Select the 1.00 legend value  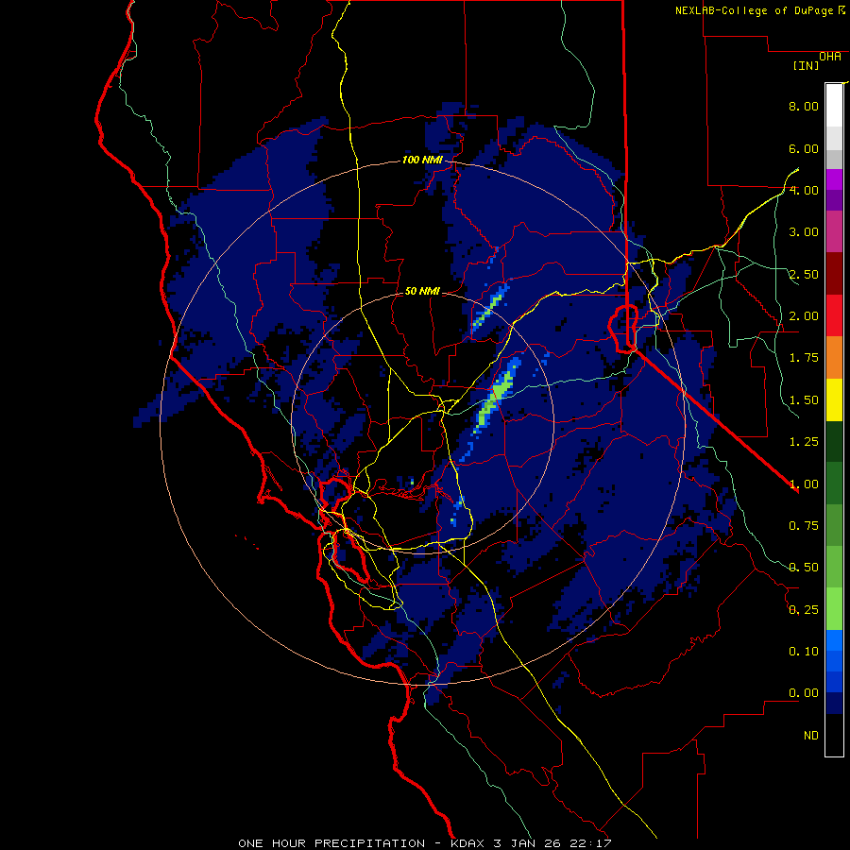[x=804, y=484]
